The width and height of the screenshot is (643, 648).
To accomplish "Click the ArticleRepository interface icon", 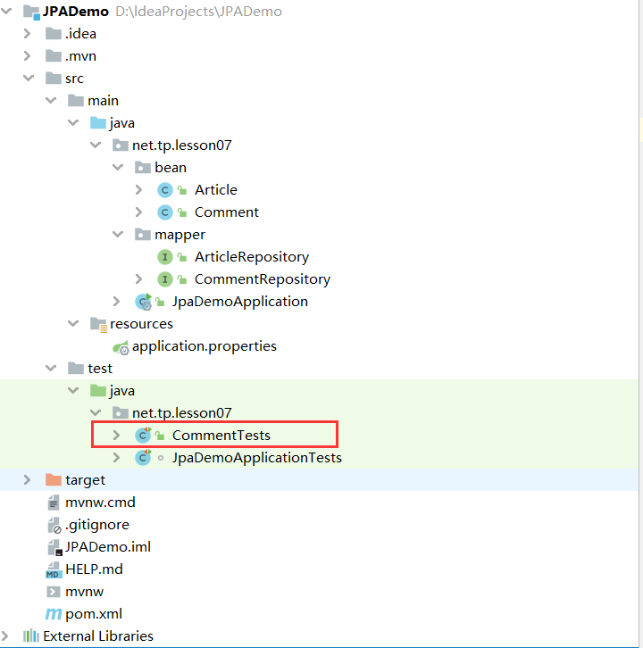I will click(x=165, y=257).
